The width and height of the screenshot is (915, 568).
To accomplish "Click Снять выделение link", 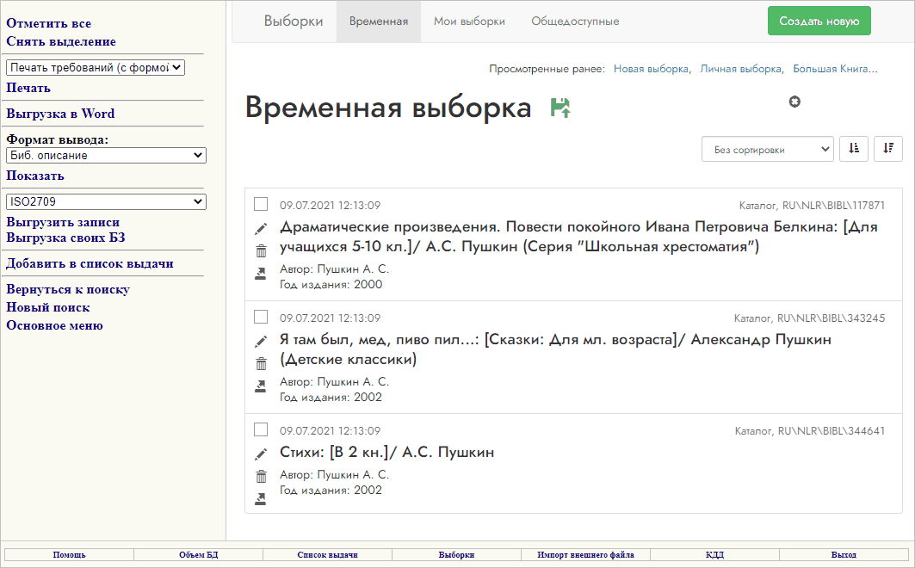I will pyautogui.click(x=61, y=42).
